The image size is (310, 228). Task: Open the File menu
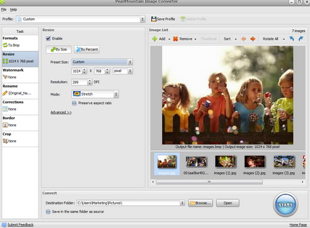4,9
